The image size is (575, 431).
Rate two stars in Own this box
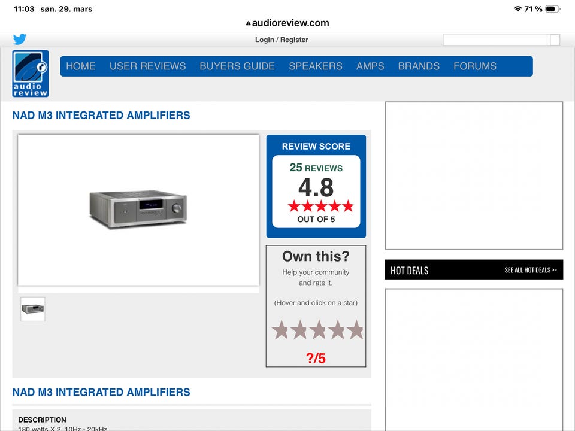[x=299, y=329]
